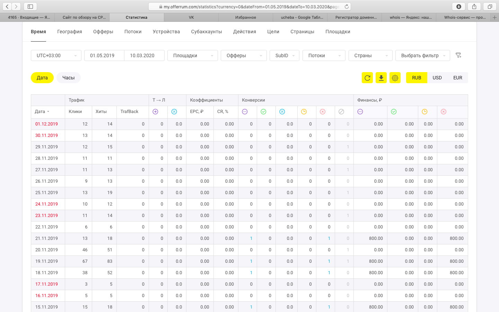
Task: Click the Клики column header
Action: [75, 112]
